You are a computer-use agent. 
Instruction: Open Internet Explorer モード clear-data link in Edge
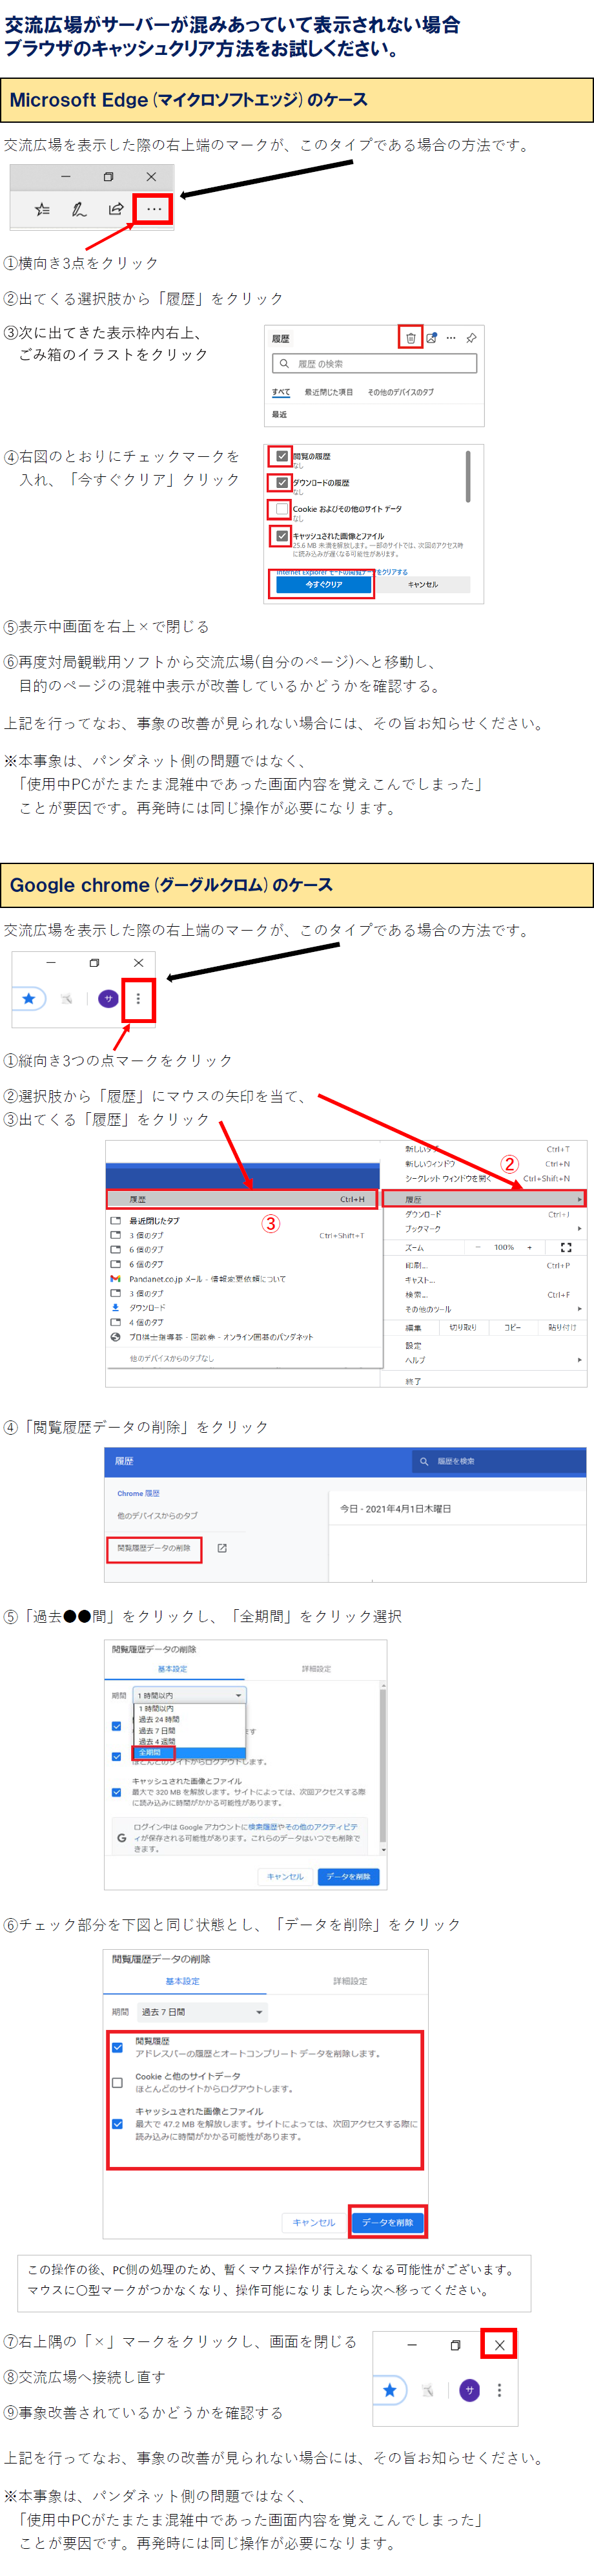pos(342,572)
